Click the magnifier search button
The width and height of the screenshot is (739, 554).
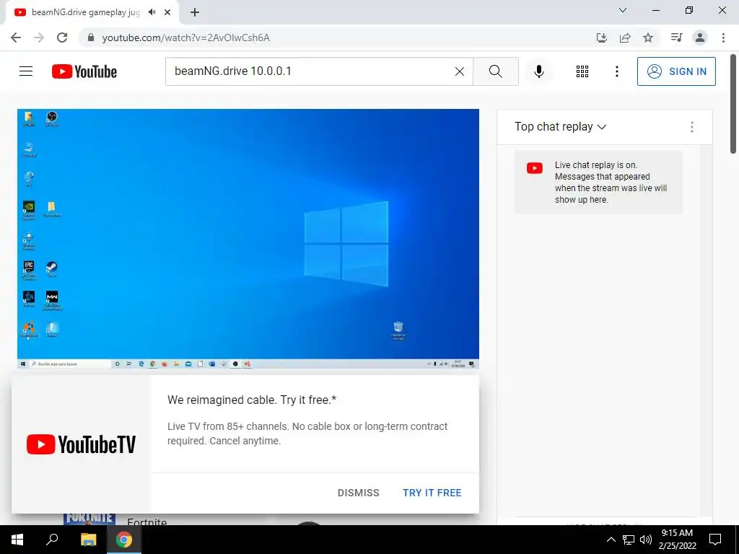click(x=495, y=71)
